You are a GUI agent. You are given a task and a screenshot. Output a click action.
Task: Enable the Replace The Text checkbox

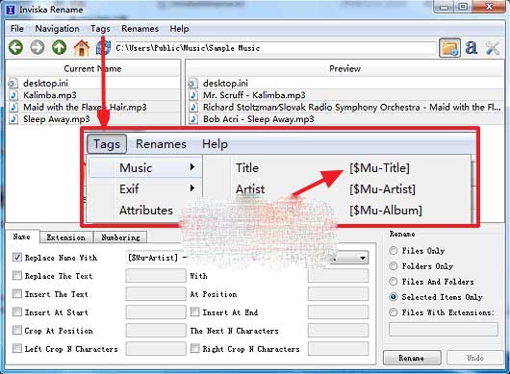[x=17, y=276]
